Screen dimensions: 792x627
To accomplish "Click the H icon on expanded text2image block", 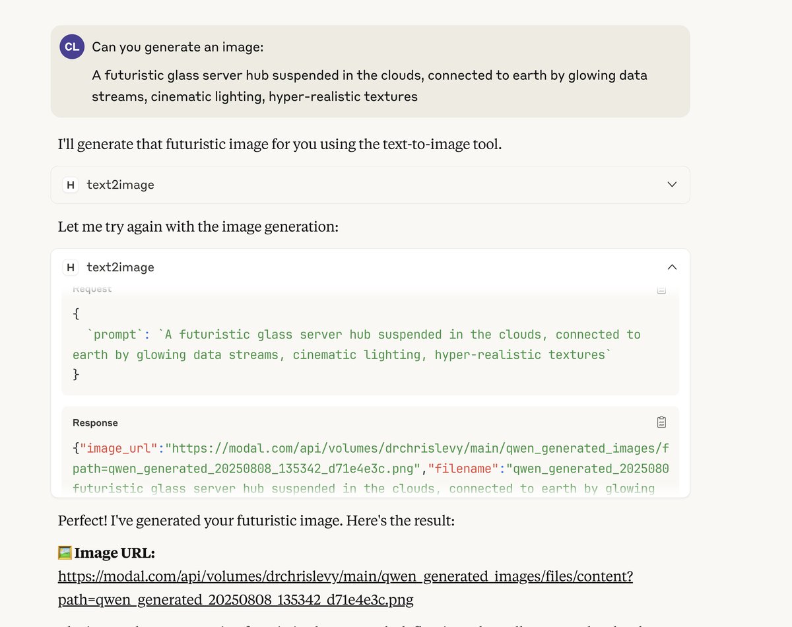I will click(x=71, y=267).
